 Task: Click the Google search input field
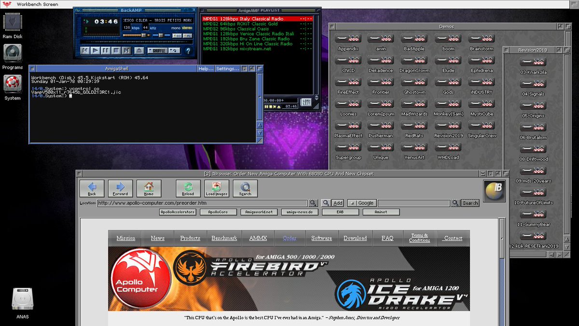pyautogui.click(x=413, y=203)
